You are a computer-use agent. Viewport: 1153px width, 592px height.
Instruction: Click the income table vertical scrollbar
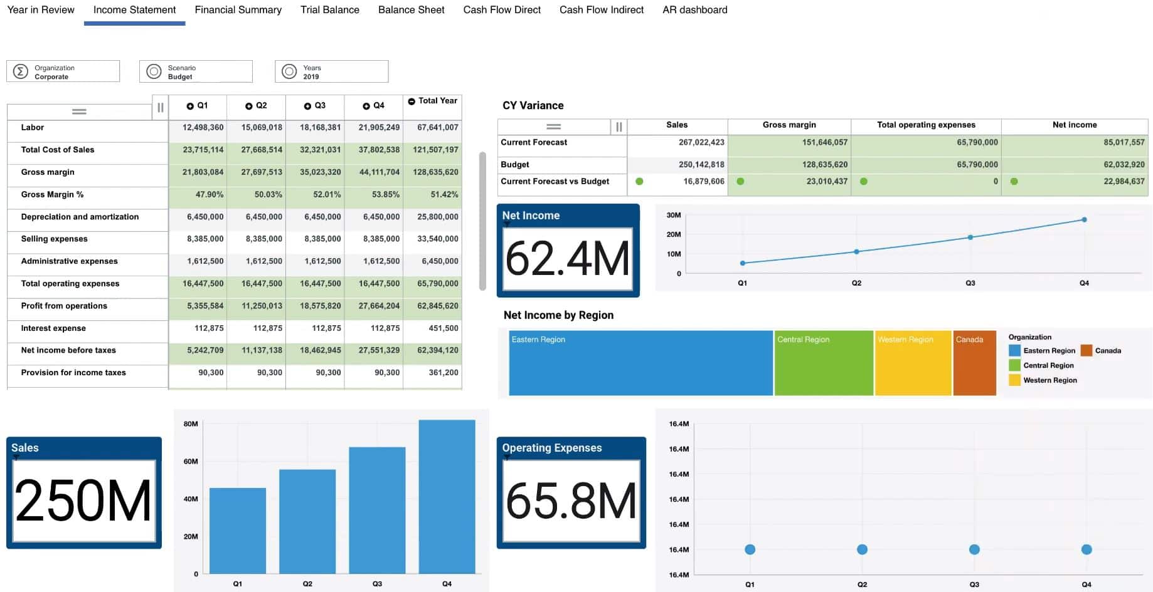pyautogui.click(x=482, y=221)
